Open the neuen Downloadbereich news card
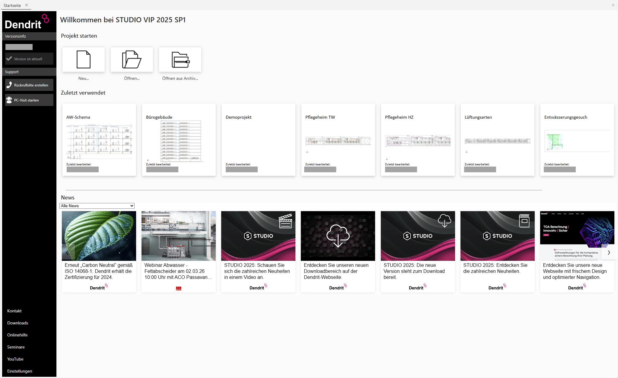This screenshot has width=618, height=378. pos(338,252)
